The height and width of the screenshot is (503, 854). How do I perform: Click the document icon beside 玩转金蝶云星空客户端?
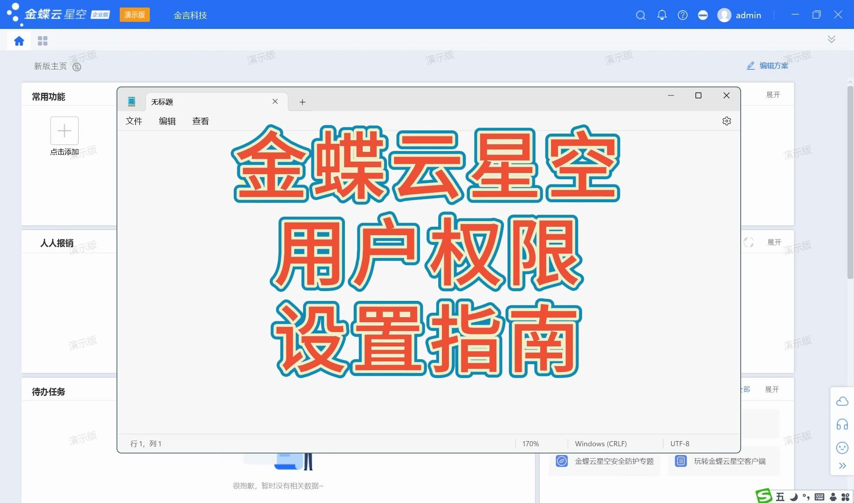coord(681,461)
